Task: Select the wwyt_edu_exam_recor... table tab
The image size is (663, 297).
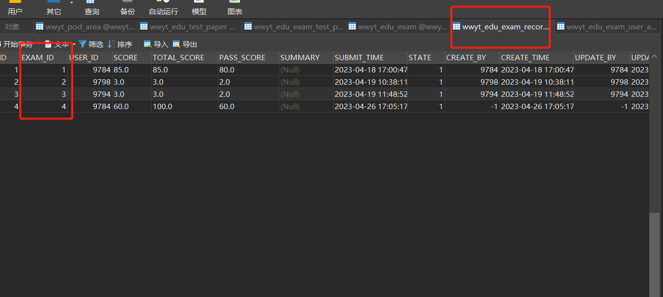Action: tap(502, 27)
